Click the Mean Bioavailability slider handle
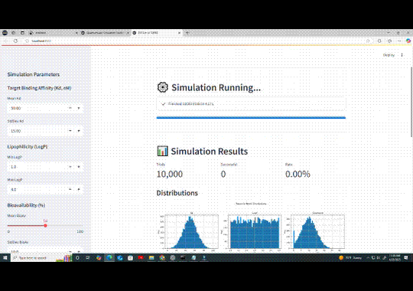Screen dimensions: 413x291 (x=45, y=226)
